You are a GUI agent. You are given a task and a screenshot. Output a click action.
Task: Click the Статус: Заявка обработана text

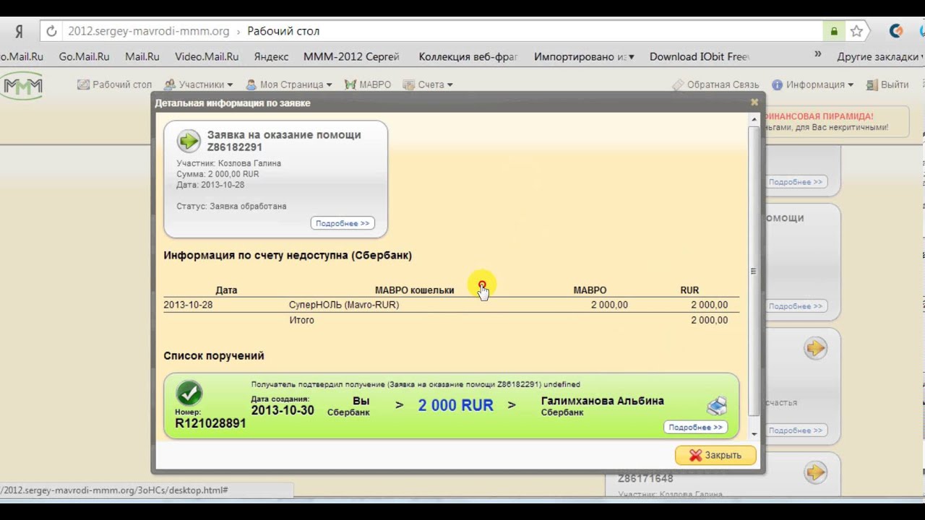[231, 206]
